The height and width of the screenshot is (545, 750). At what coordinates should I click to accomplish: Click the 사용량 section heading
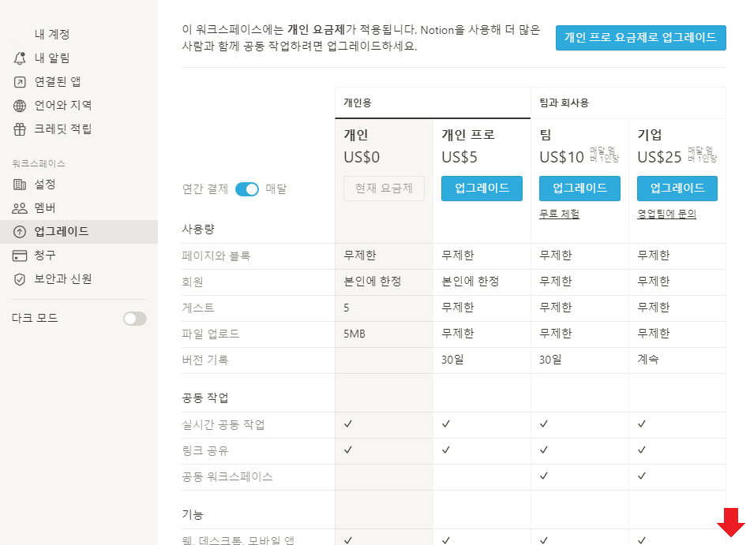198,230
